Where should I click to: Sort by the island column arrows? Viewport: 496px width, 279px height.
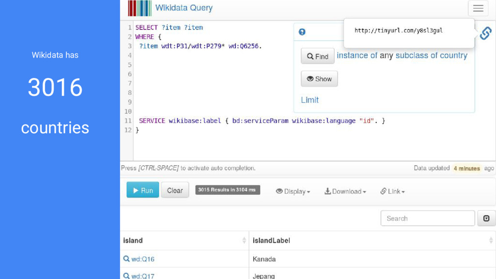pyautogui.click(x=244, y=240)
